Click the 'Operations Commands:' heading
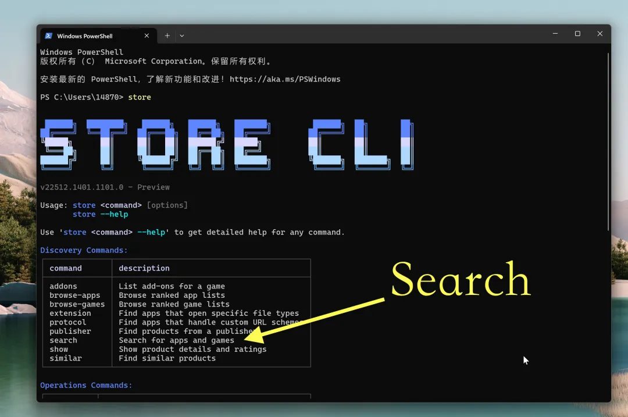Image resolution: width=628 pixels, height=417 pixels. click(x=86, y=386)
